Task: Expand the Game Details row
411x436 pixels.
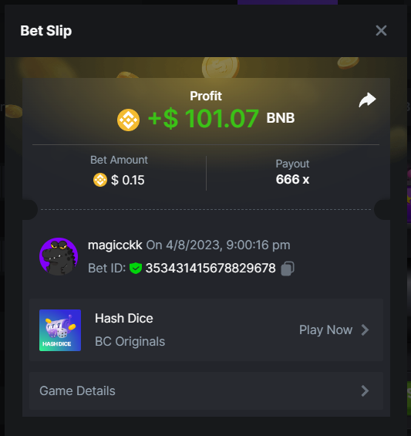Action: [x=206, y=391]
